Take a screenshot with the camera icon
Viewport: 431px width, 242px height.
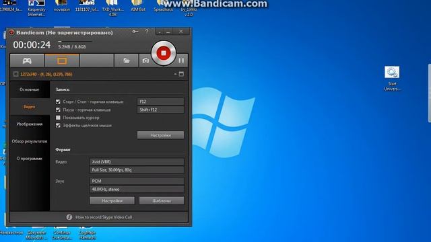point(145,61)
